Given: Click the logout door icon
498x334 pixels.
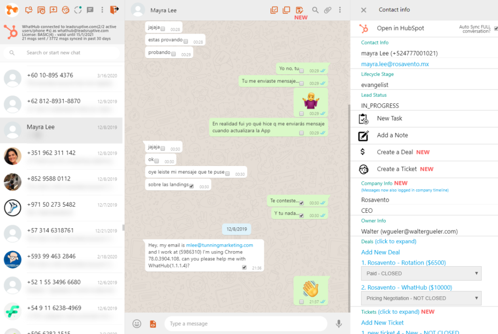Looking at the screenshot, I should [x=114, y=9].
